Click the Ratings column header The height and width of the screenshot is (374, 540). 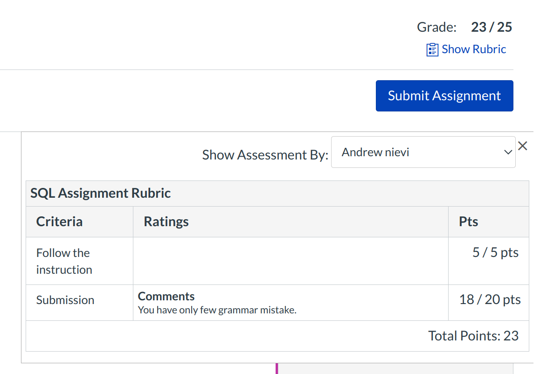[166, 222]
